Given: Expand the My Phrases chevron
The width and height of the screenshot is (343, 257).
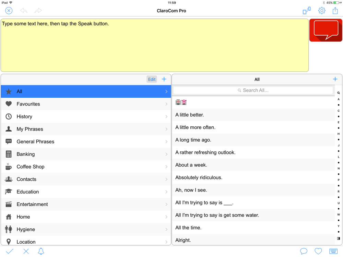Looking at the screenshot, I should (166, 129).
